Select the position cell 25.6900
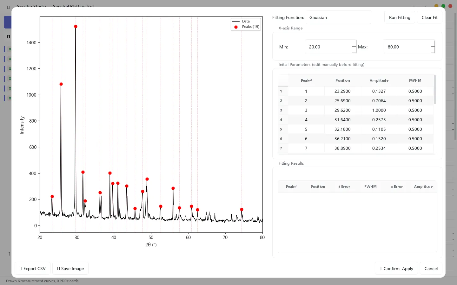The width and height of the screenshot is (457, 285). 342,101
